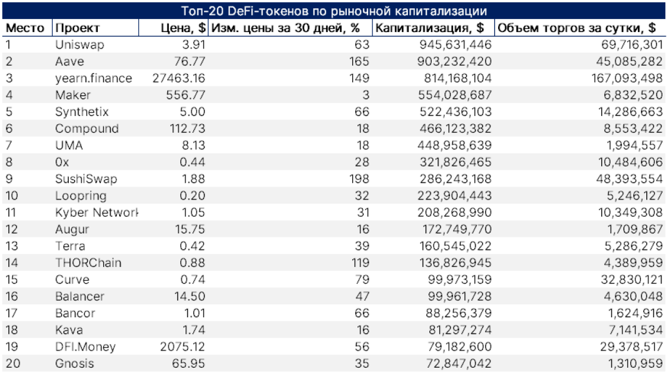Screen dimensions: 670x373
Task: Click the trading volume 29,378,517
Action: 631,346
